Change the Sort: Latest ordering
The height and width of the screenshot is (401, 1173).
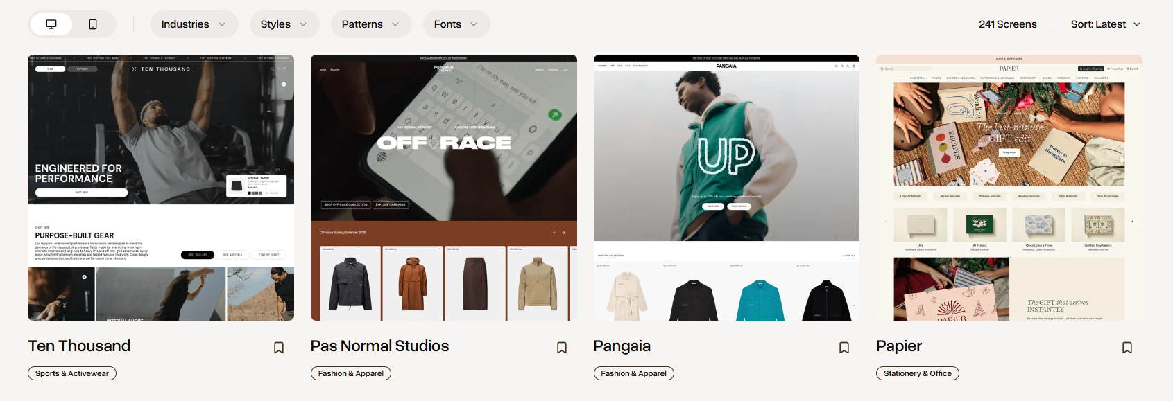(1106, 24)
